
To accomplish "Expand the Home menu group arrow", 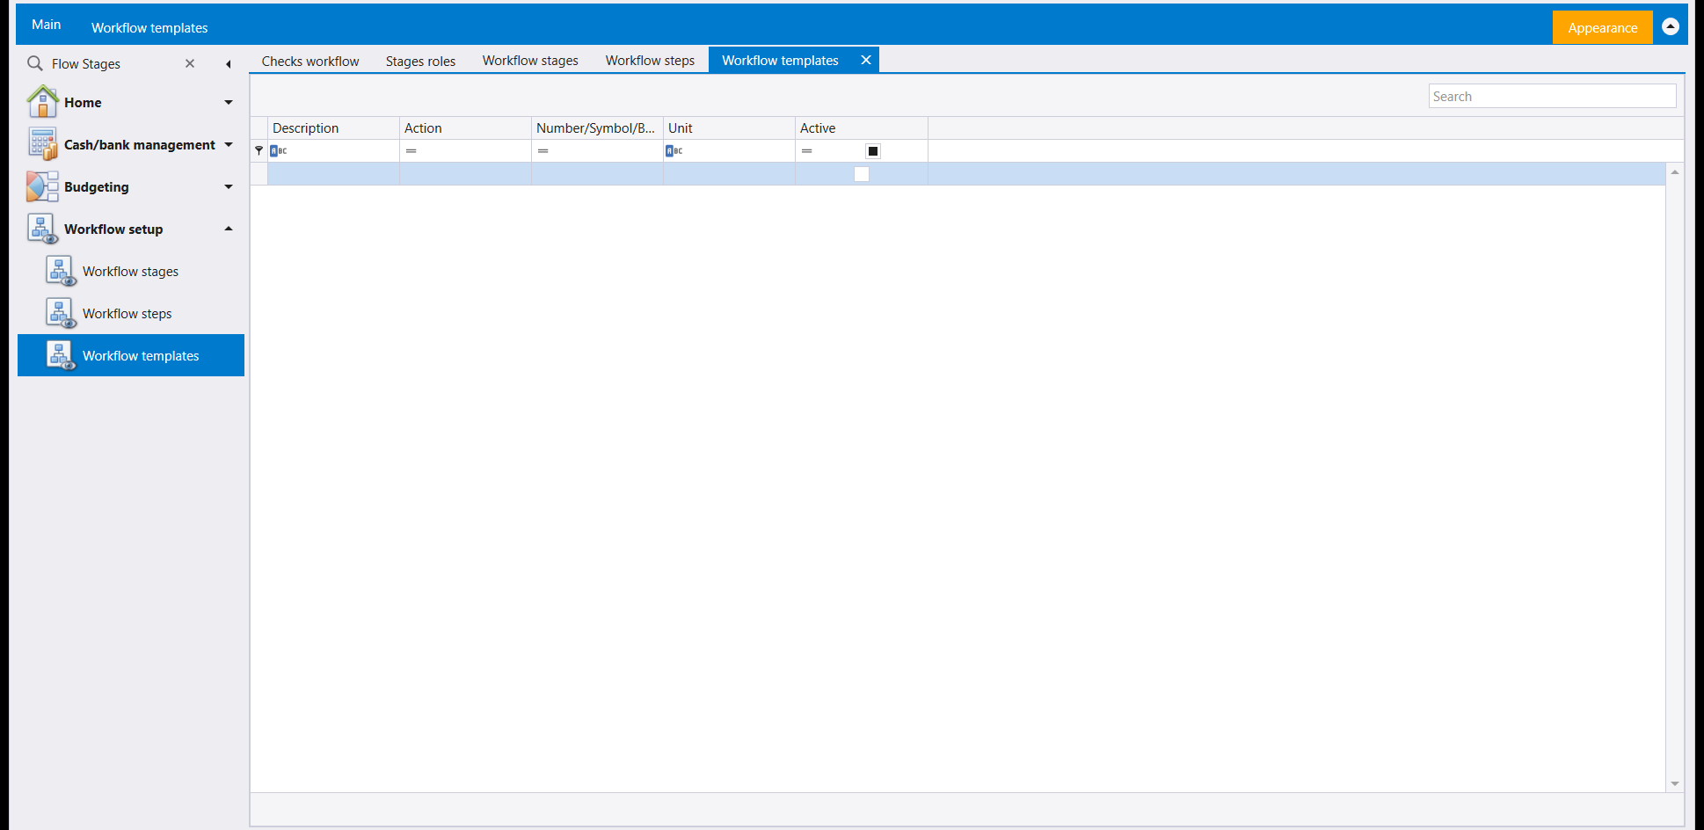I will [229, 102].
